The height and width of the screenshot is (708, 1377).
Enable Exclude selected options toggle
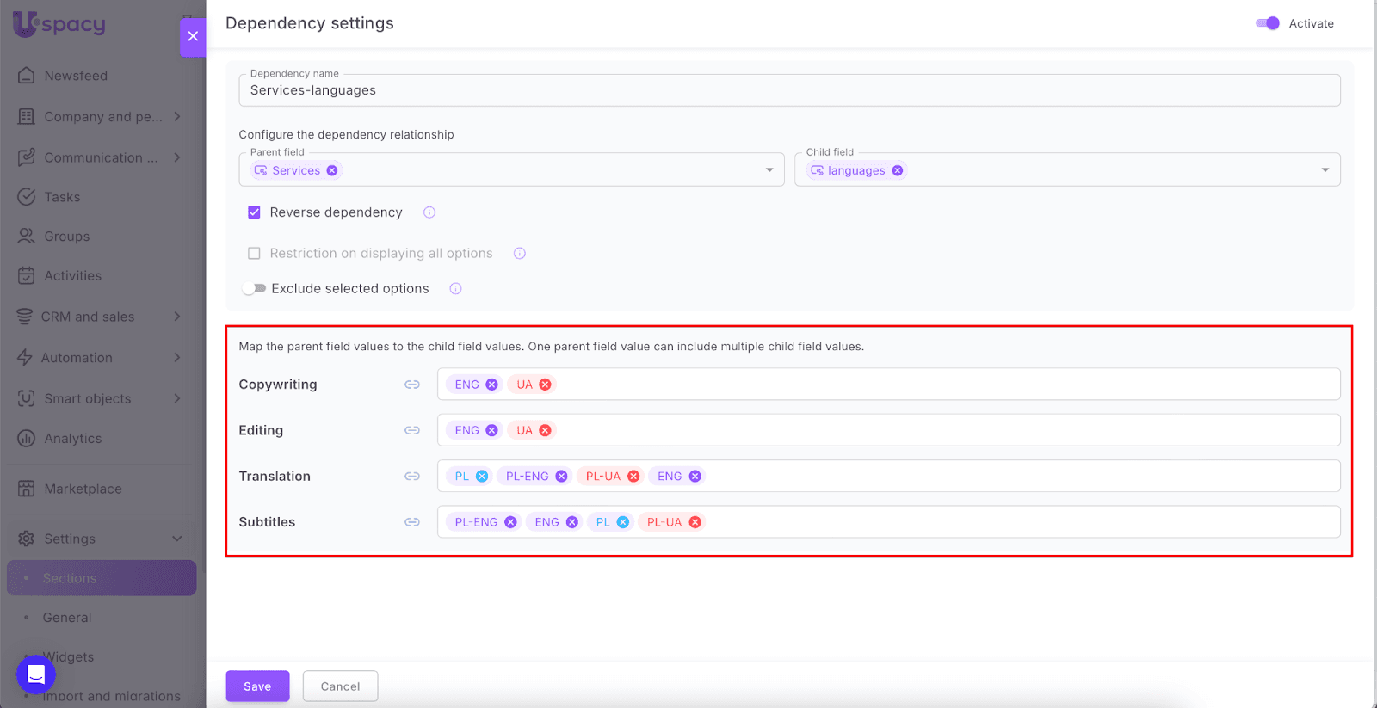254,289
